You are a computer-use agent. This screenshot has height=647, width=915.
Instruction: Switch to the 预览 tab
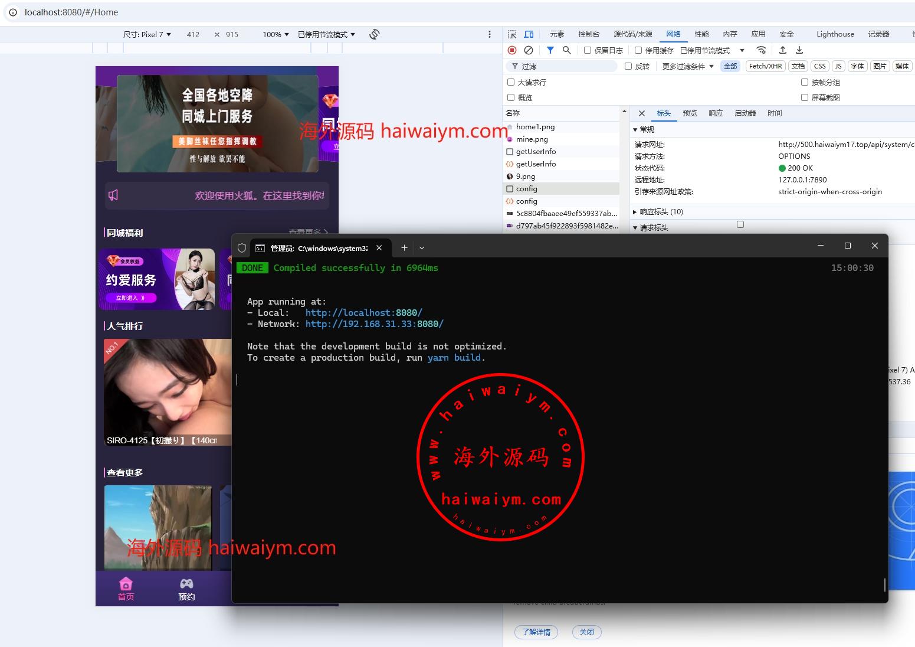[x=690, y=113]
